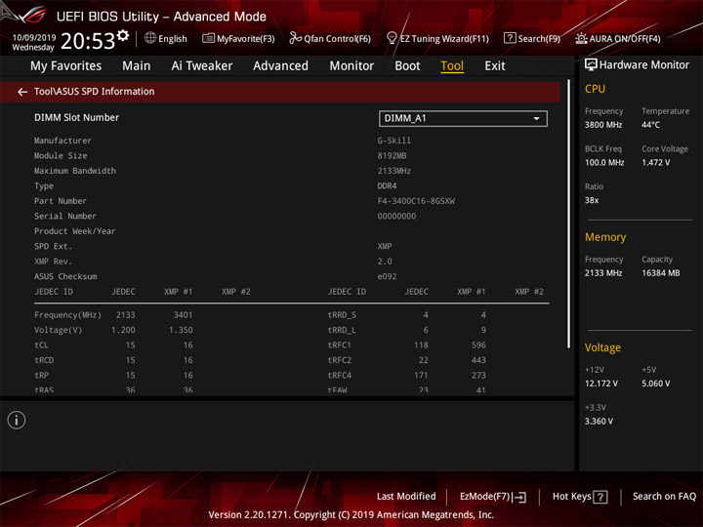Click JEDEC voltage 1.200
The width and height of the screenshot is (703, 527).
[x=123, y=330]
